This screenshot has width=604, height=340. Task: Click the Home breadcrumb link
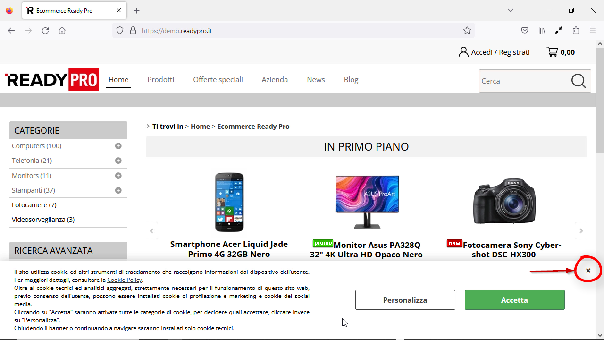click(x=200, y=127)
